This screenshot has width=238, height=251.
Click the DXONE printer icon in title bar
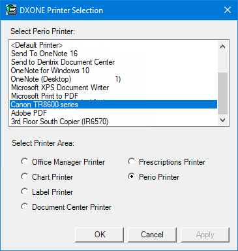coord(11,10)
